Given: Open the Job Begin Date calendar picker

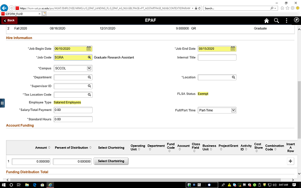Looking at the screenshot, I should tap(89, 48).
